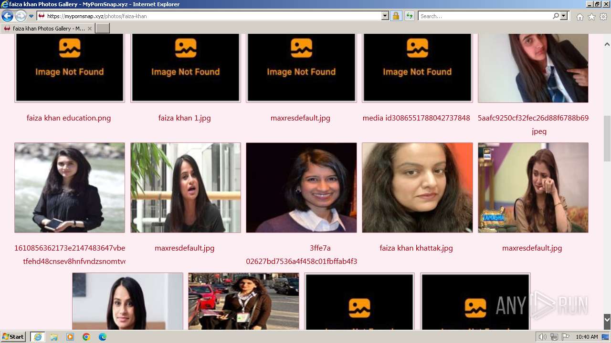611x343 pixels.
Task: Open the search provider dropdown arrow
Action: point(564,16)
